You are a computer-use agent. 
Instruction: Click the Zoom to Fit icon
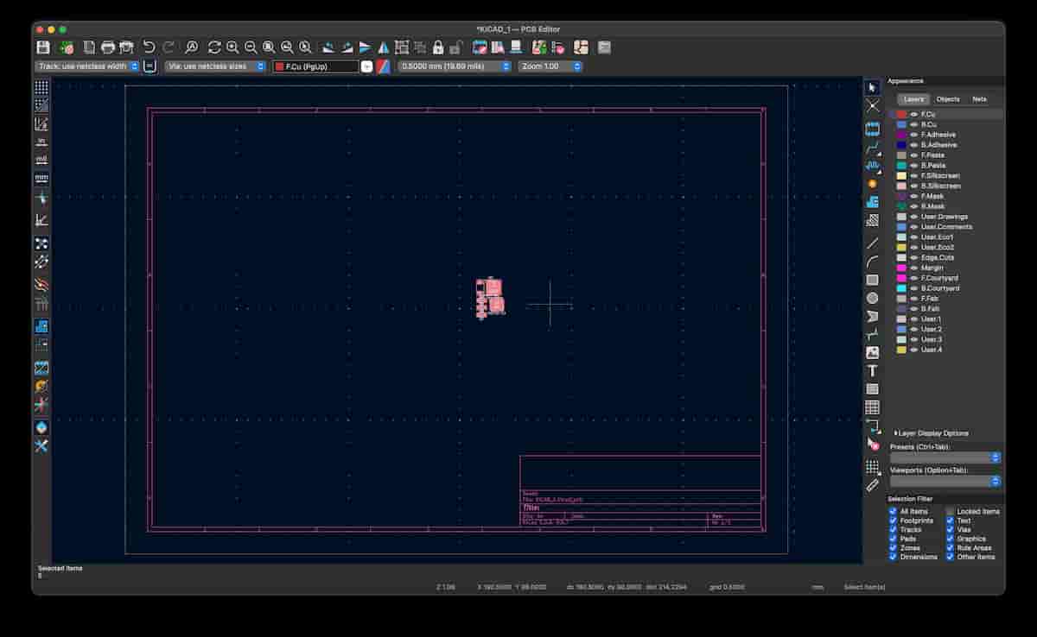pyautogui.click(x=269, y=45)
